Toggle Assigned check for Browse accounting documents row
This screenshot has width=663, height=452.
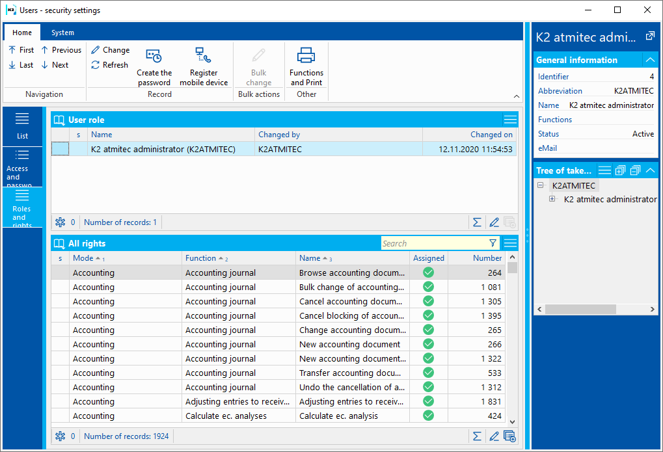click(428, 273)
